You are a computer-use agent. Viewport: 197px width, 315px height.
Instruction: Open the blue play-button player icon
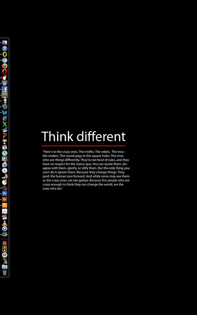pyautogui.click(x=5, y=229)
